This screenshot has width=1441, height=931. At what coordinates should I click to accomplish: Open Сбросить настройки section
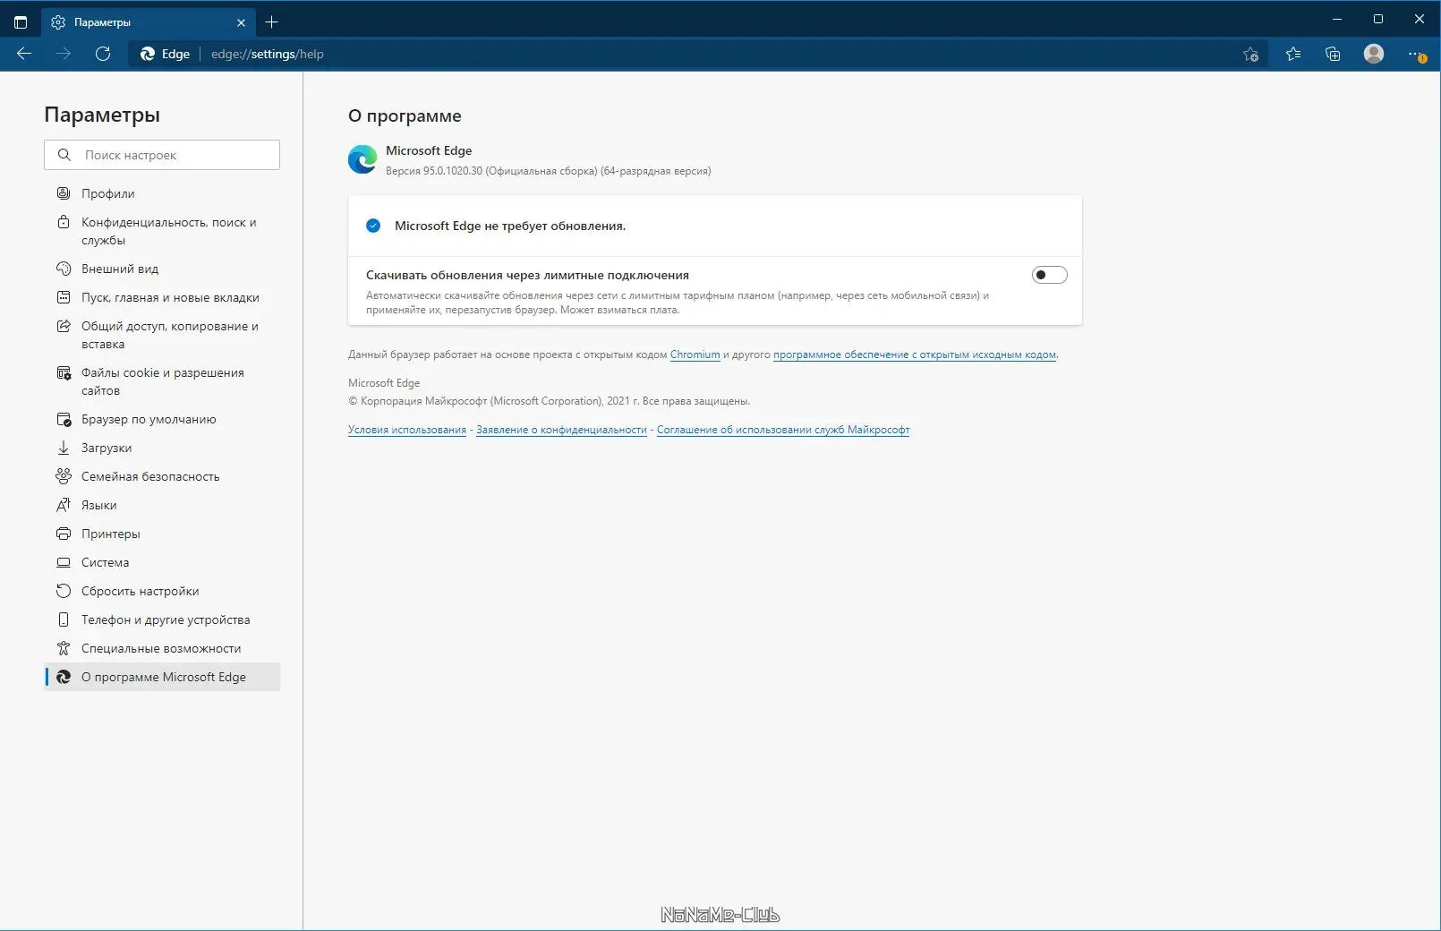162,591
